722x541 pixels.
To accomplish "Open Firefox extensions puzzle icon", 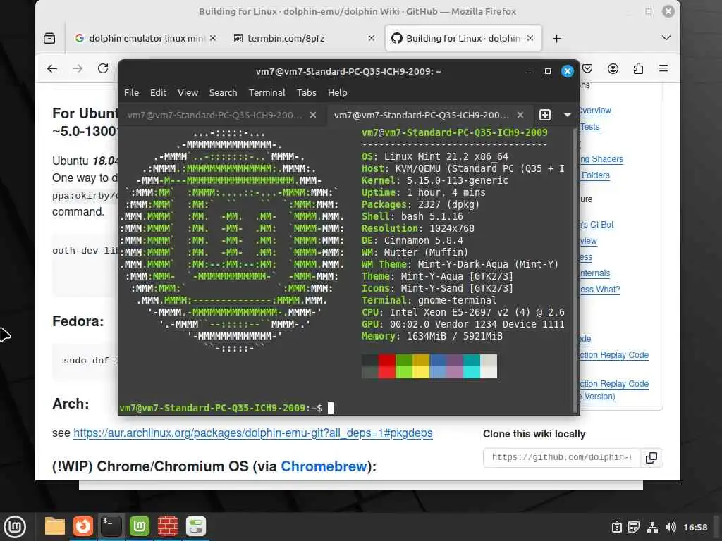I will pyautogui.click(x=638, y=68).
